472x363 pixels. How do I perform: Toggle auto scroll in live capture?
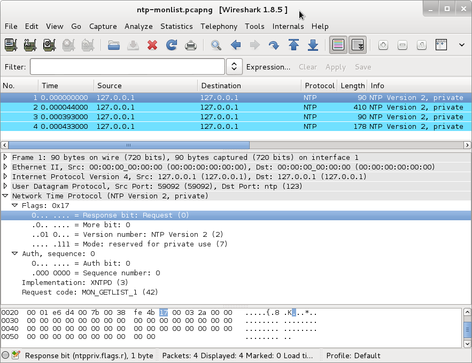[358, 45]
